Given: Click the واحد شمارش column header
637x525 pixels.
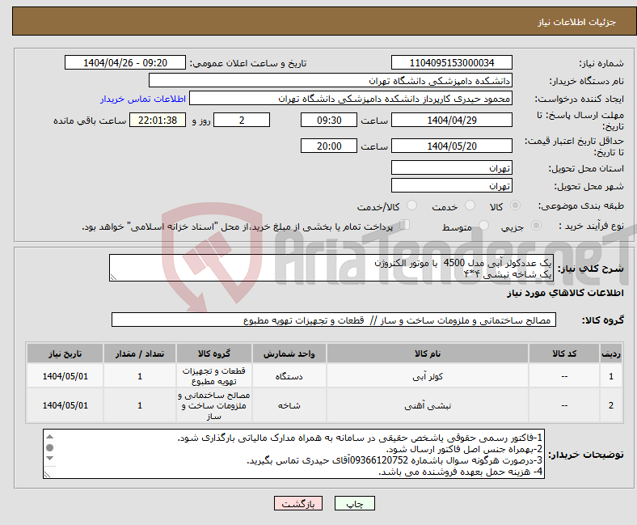Looking at the screenshot, I should [x=289, y=354].
